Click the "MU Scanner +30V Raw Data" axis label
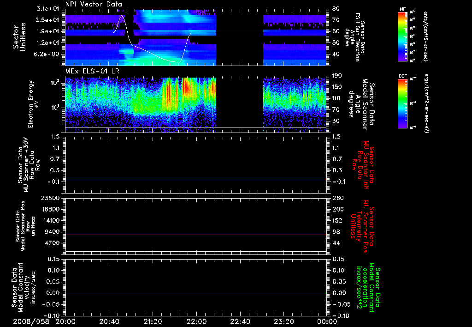Viewport: 472px width, 327px height. (29, 165)
